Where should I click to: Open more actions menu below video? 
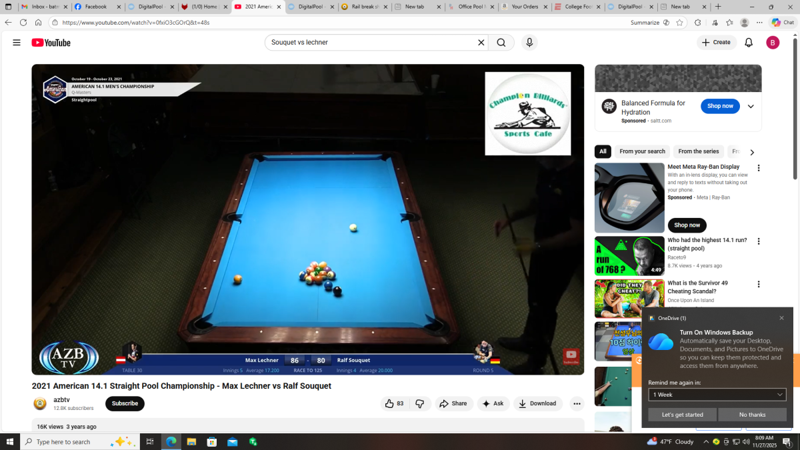pyautogui.click(x=577, y=403)
